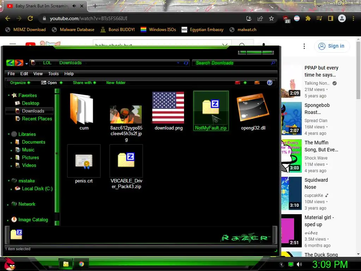Change the view with the red view icon

(237, 83)
